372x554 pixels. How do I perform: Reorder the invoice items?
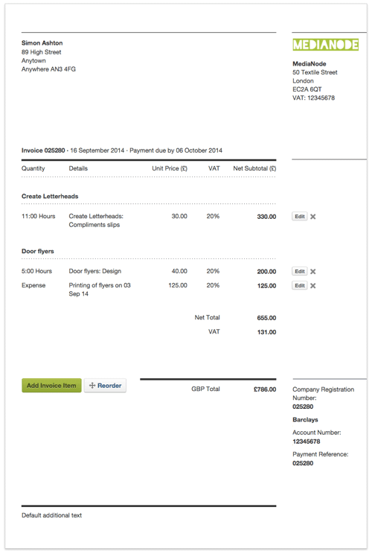(x=105, y=386)
